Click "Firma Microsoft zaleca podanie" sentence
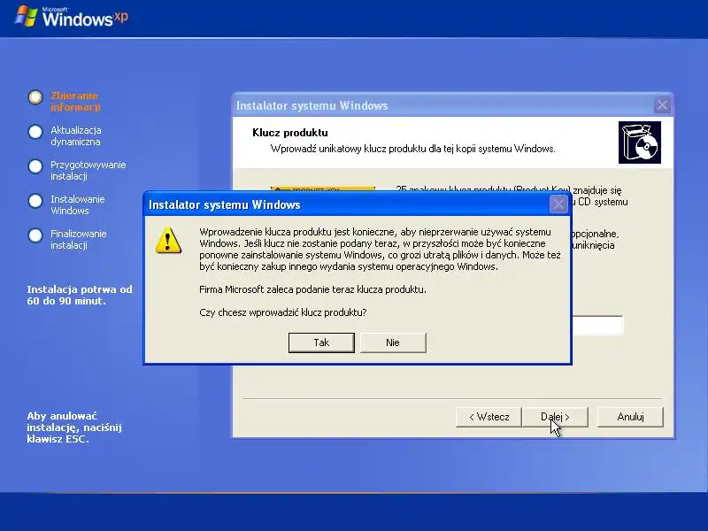 coord(312,289)
